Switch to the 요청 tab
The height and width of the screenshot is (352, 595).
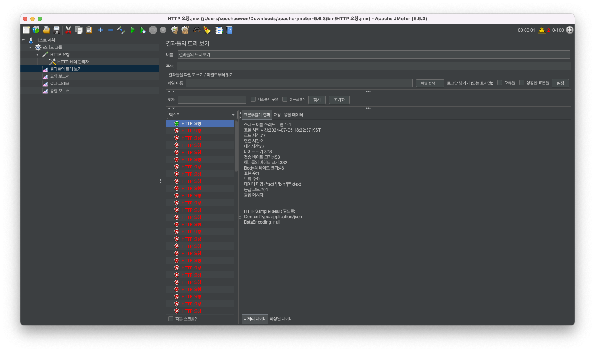[277, 115]
